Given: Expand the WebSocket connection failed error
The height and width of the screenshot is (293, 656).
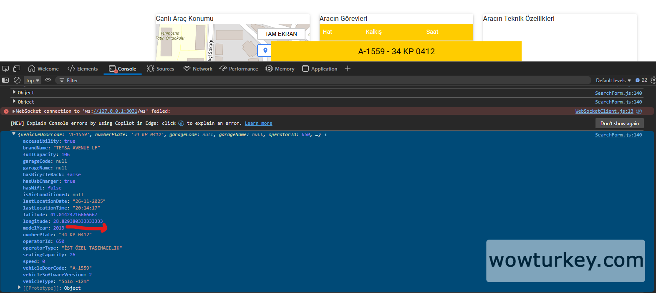Looking at the screenshot, I should pos(14,111).
